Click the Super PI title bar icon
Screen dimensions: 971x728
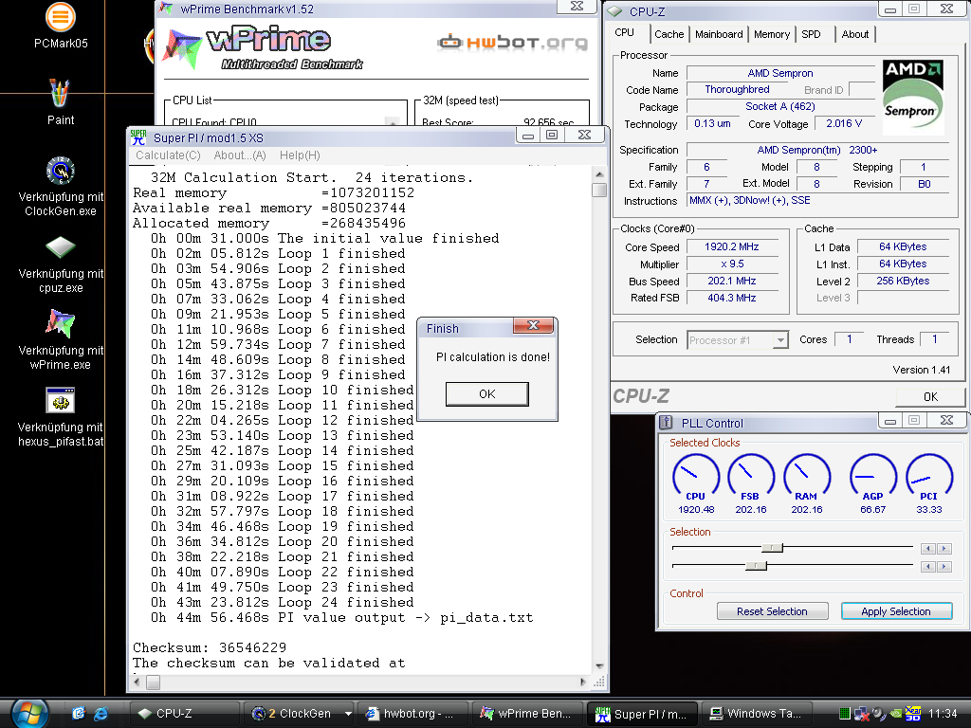138,137
